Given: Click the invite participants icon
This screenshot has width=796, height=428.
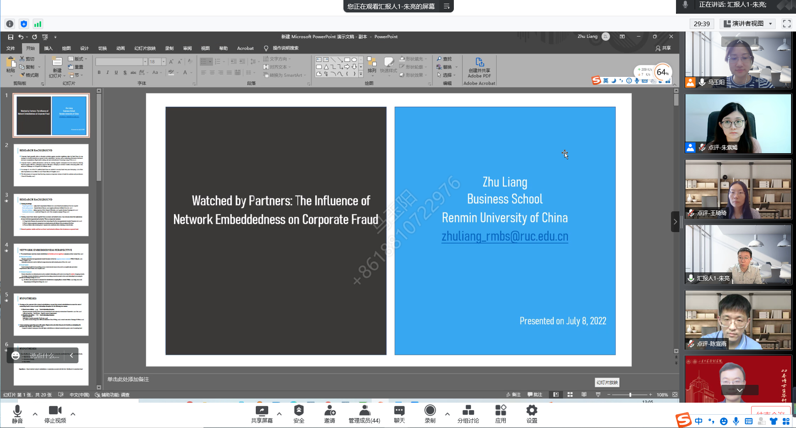Looking at the screenshot, I should click(329, 413).
